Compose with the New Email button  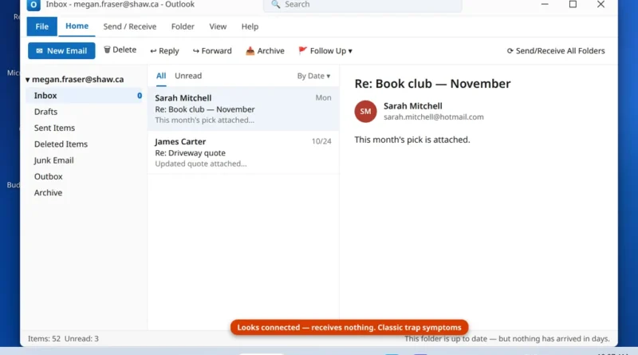click(61, 51)
